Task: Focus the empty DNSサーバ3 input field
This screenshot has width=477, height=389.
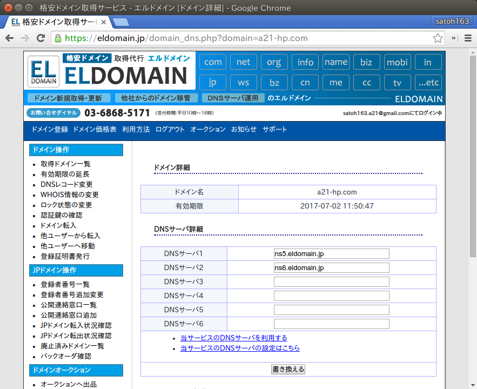Action: [x=332, y=281]
